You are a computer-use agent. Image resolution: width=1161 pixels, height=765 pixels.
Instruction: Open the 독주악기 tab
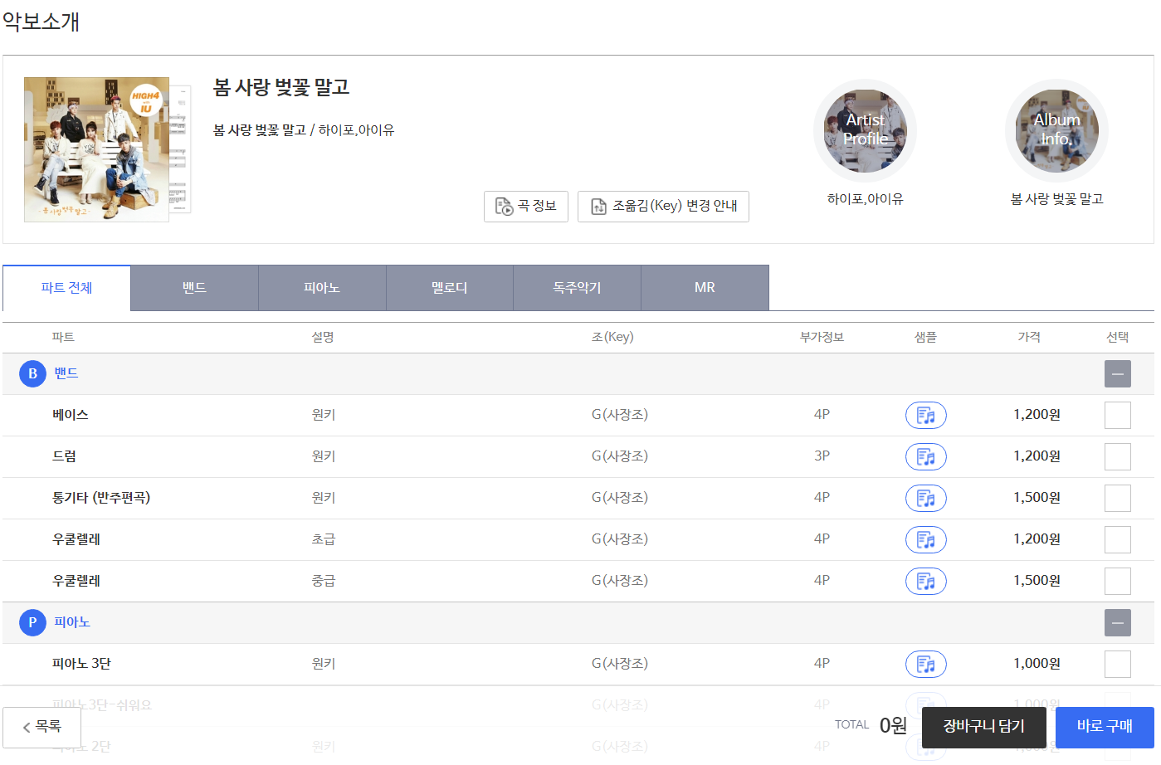coord(577,288)
